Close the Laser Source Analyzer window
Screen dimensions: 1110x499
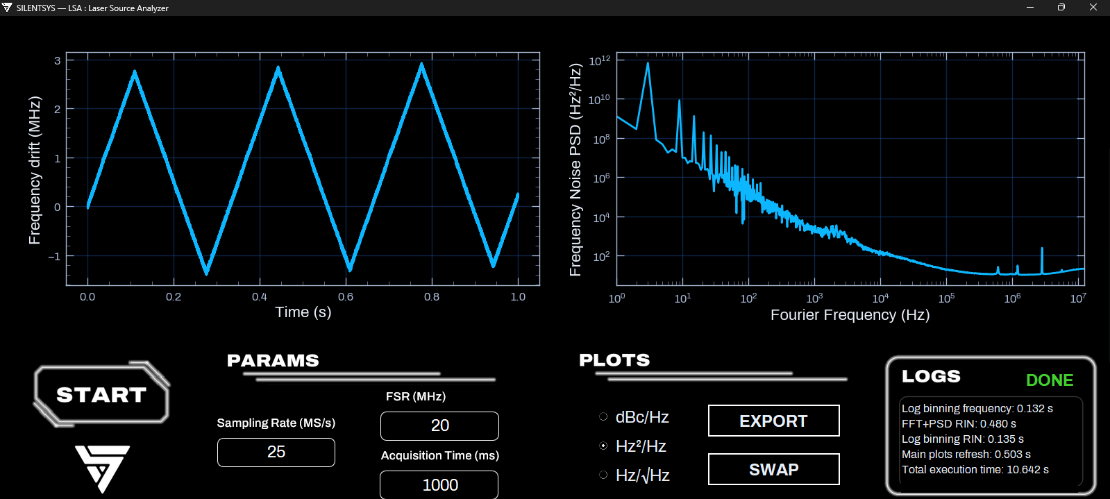1093,8
